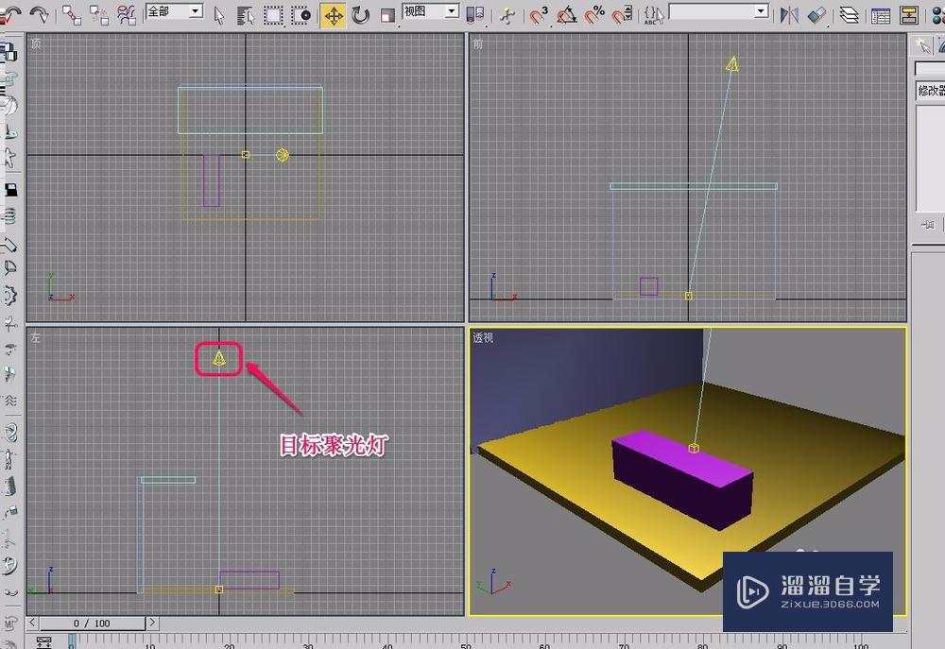Open the 修改器 modifier list dropdown
945x649 pixels.
pyautogui.click(x=930, y=91)
